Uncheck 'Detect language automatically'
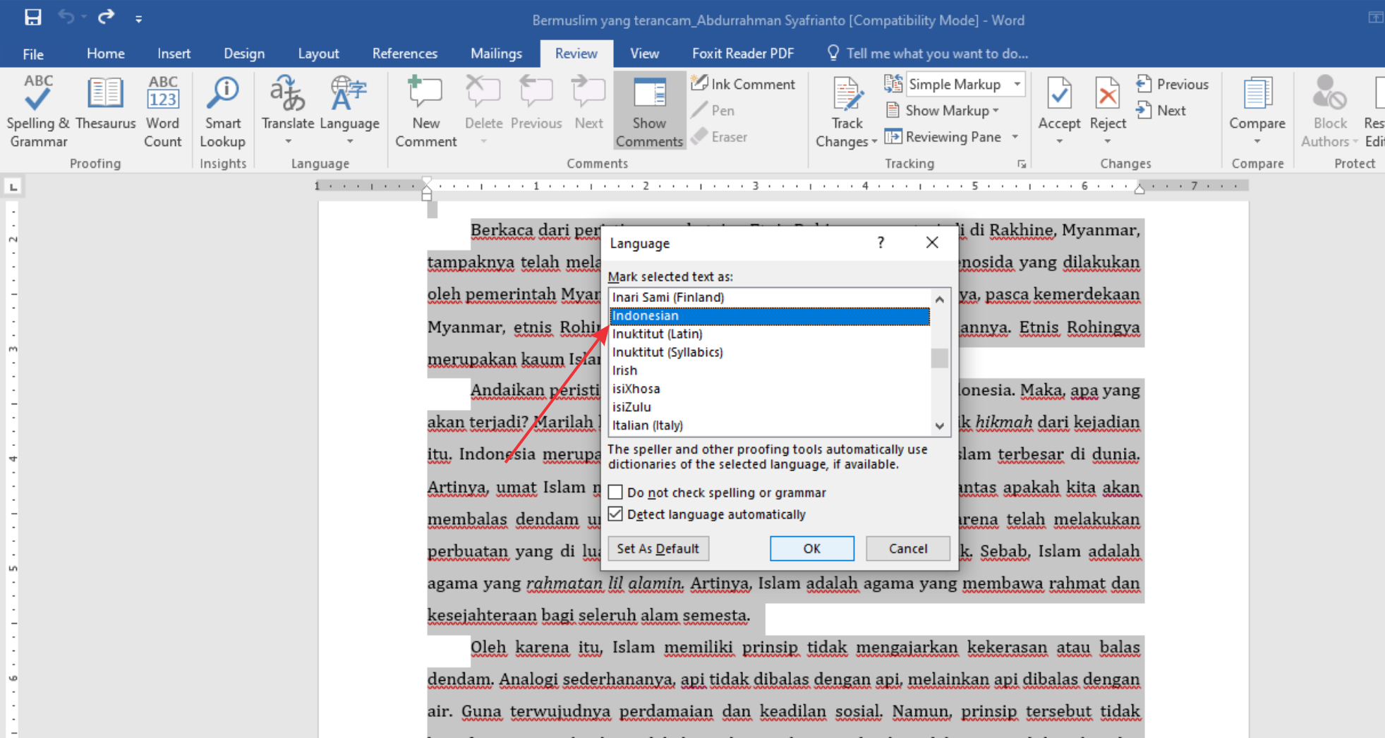The width and height of the screenshot is (1385, 738). (616, 514)
